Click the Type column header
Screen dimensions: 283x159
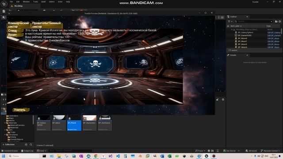pyautogui.click(x=268, y=26)
